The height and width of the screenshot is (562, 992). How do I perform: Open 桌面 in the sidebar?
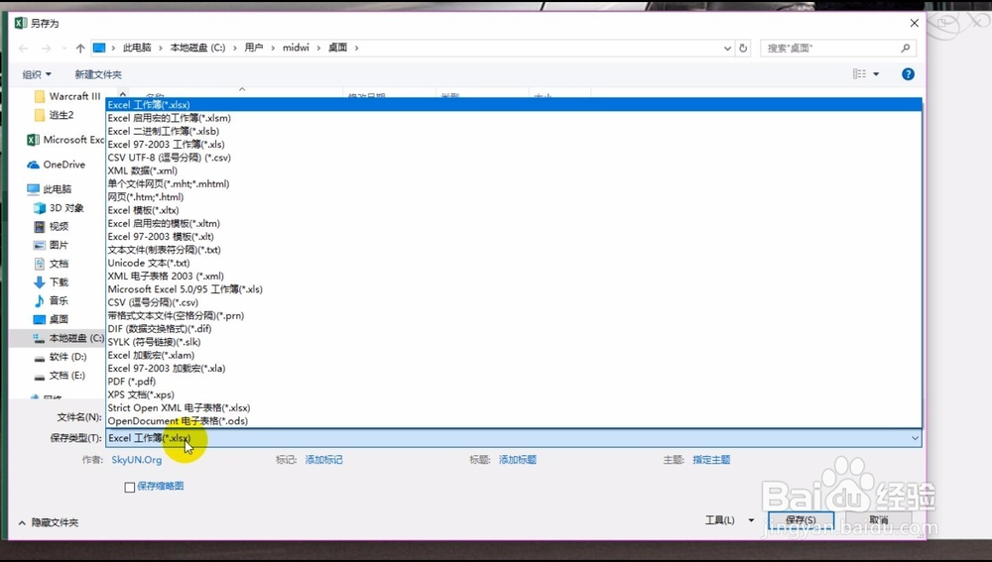click(51, 319)
